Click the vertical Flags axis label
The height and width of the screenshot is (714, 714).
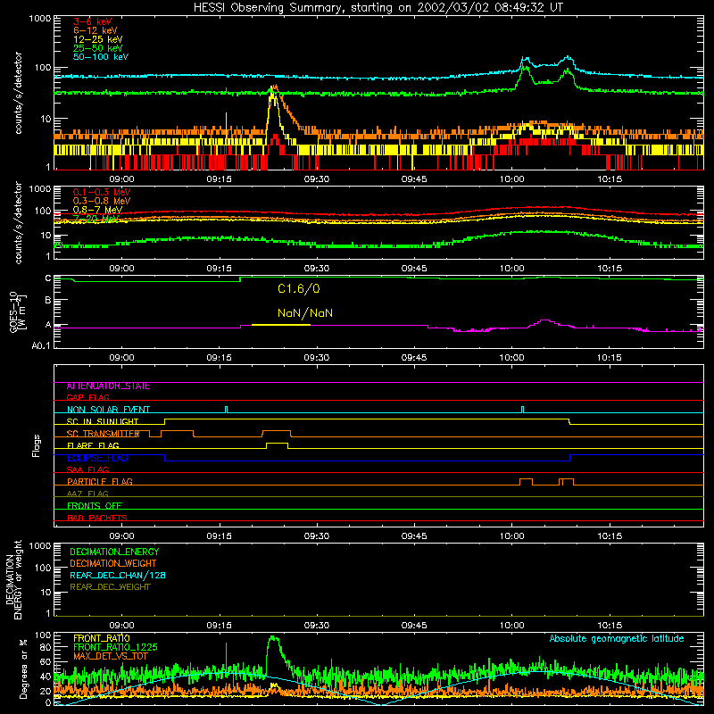point(36,445)
